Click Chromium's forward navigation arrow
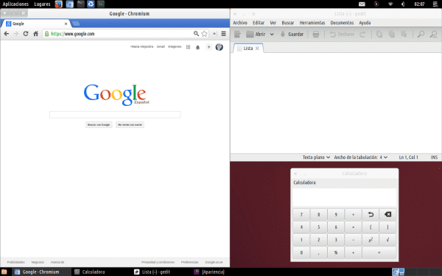Image resolution: width=442 pixels, height=276 pixels. tap(16, 34)
